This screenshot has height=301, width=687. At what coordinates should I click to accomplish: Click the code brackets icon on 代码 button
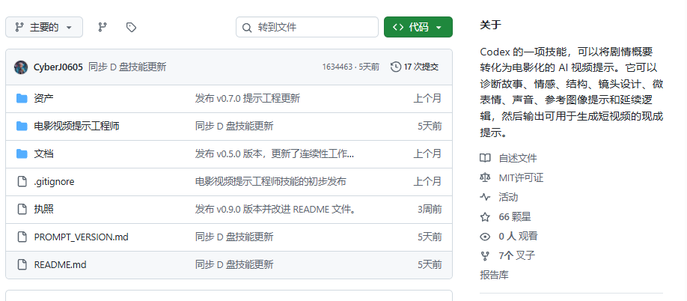398,27
